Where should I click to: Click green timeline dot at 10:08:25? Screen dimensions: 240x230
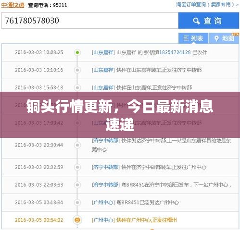pos(77,52)
